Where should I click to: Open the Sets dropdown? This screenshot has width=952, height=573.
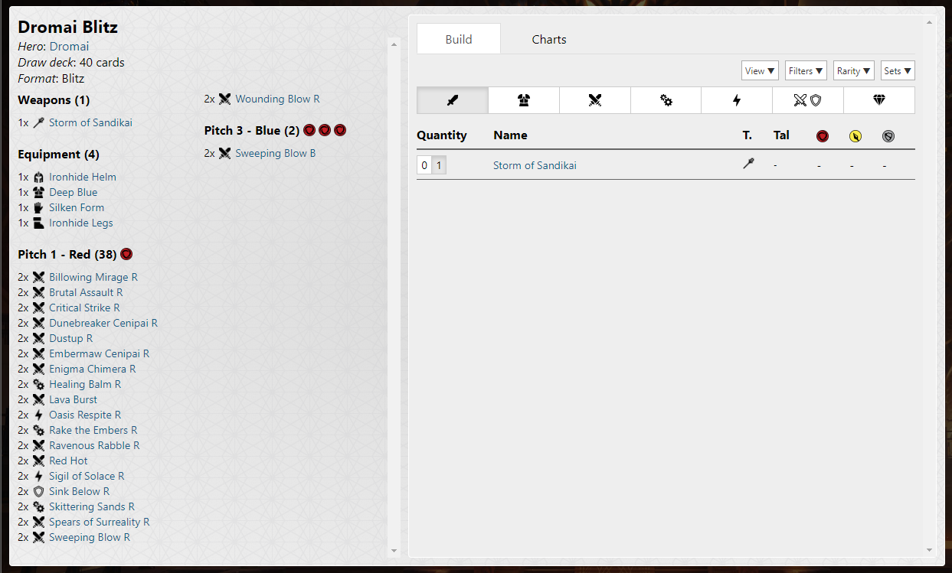[898, 70]
